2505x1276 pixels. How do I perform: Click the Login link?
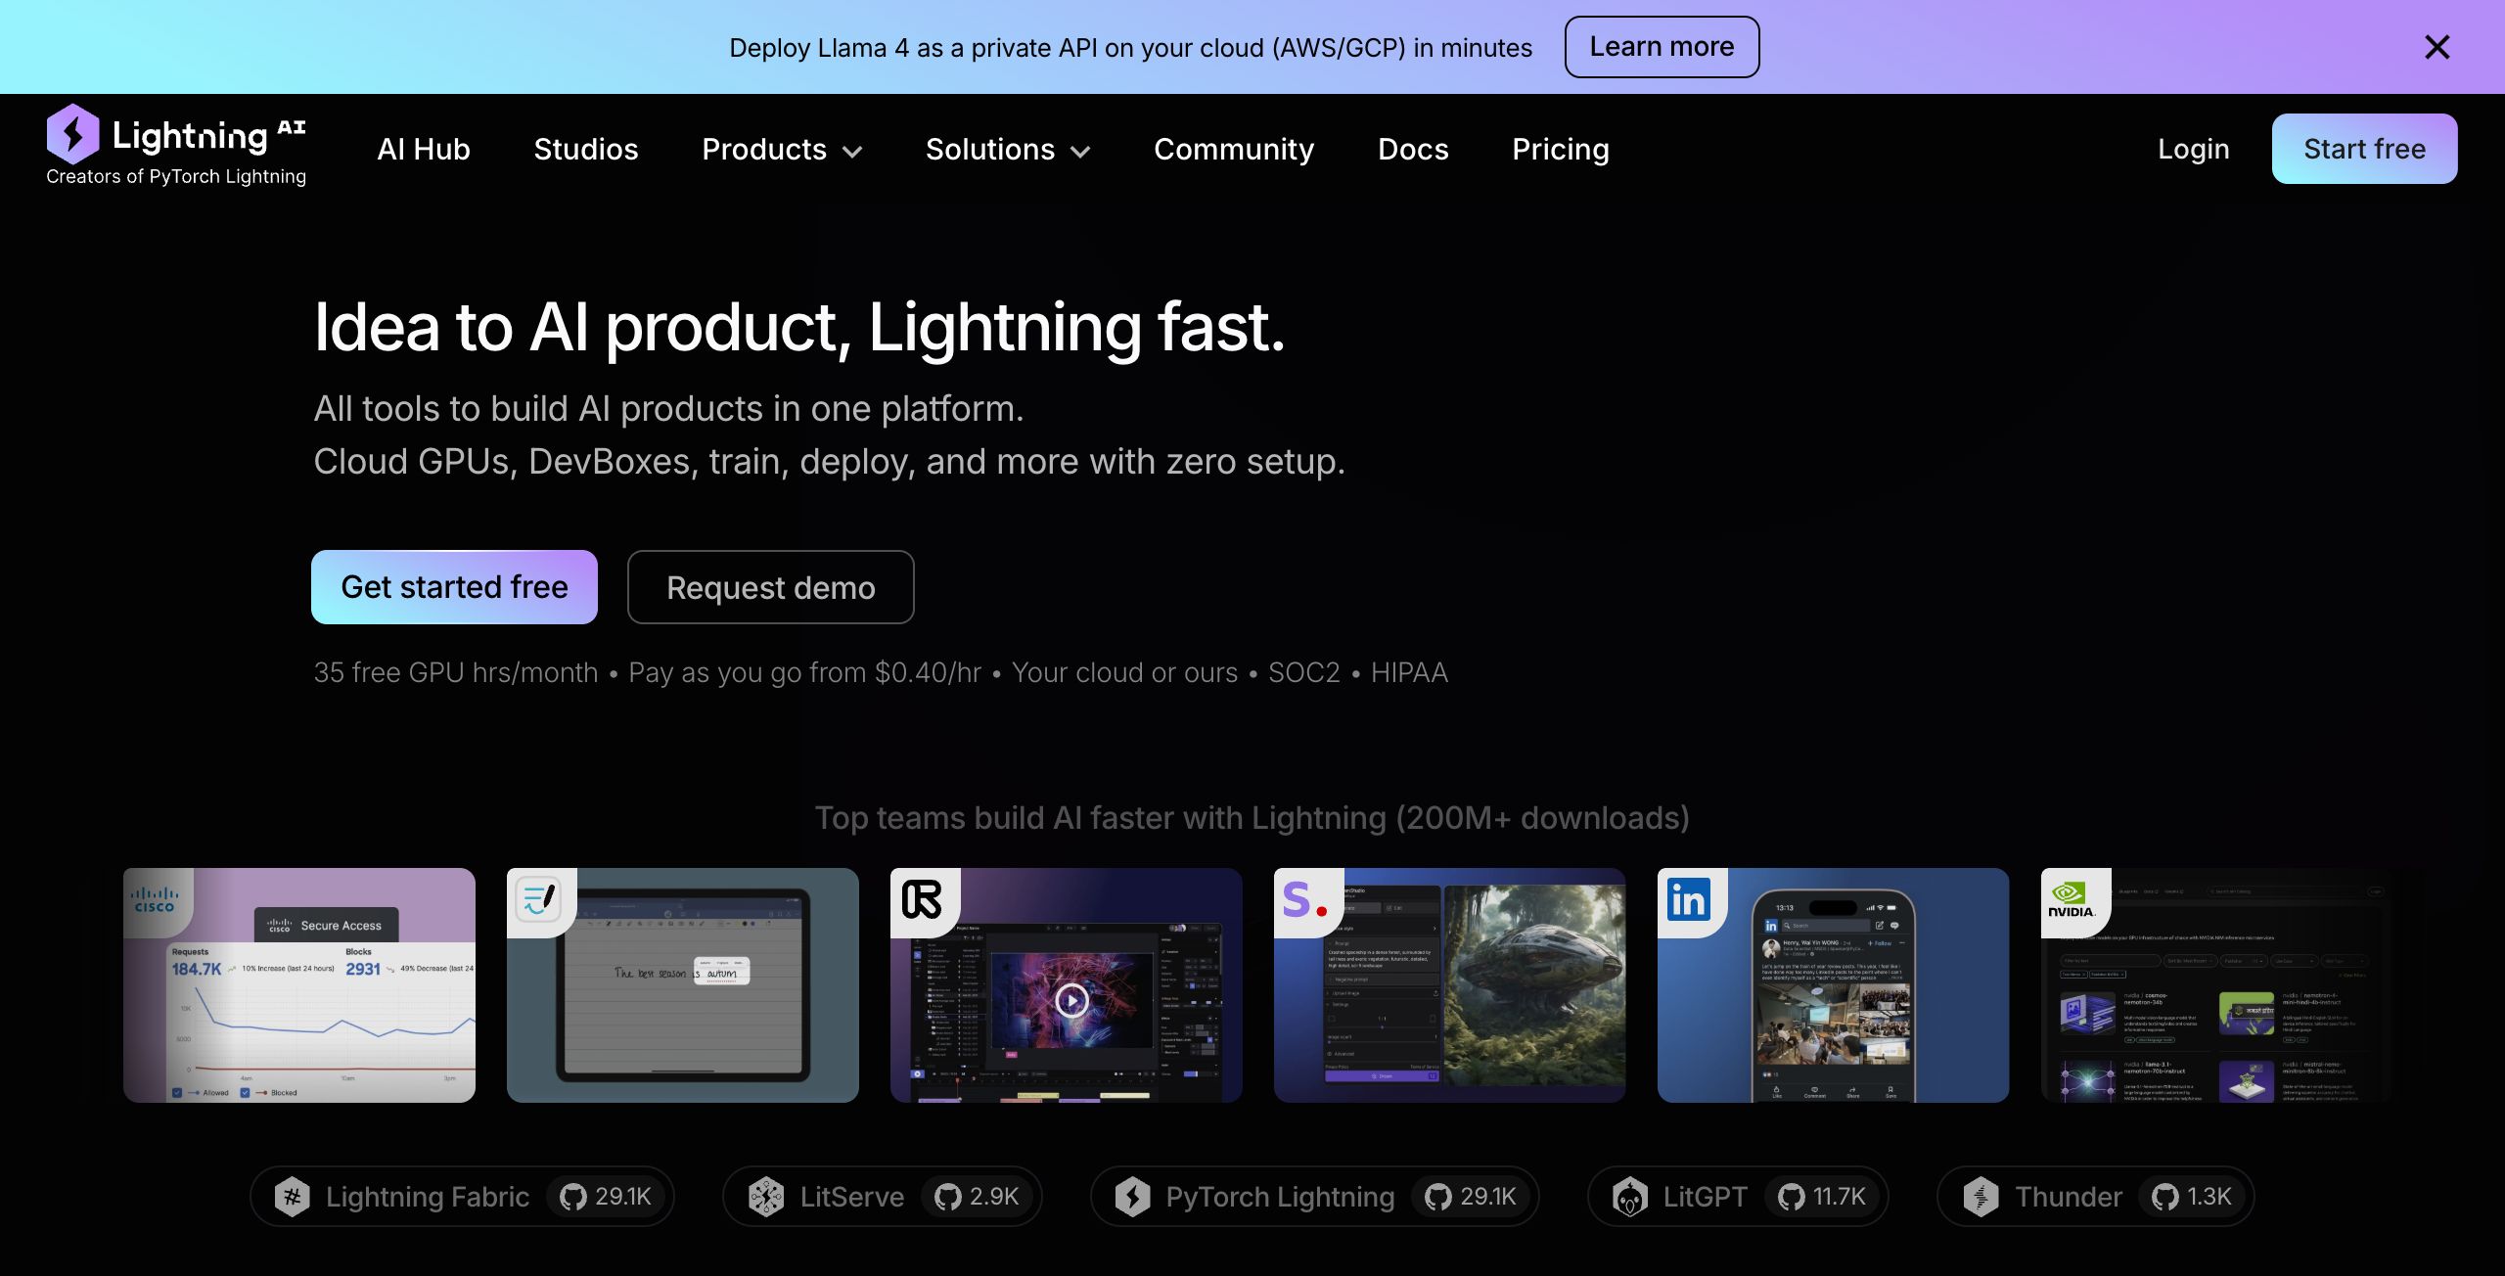coord(2193,150)
